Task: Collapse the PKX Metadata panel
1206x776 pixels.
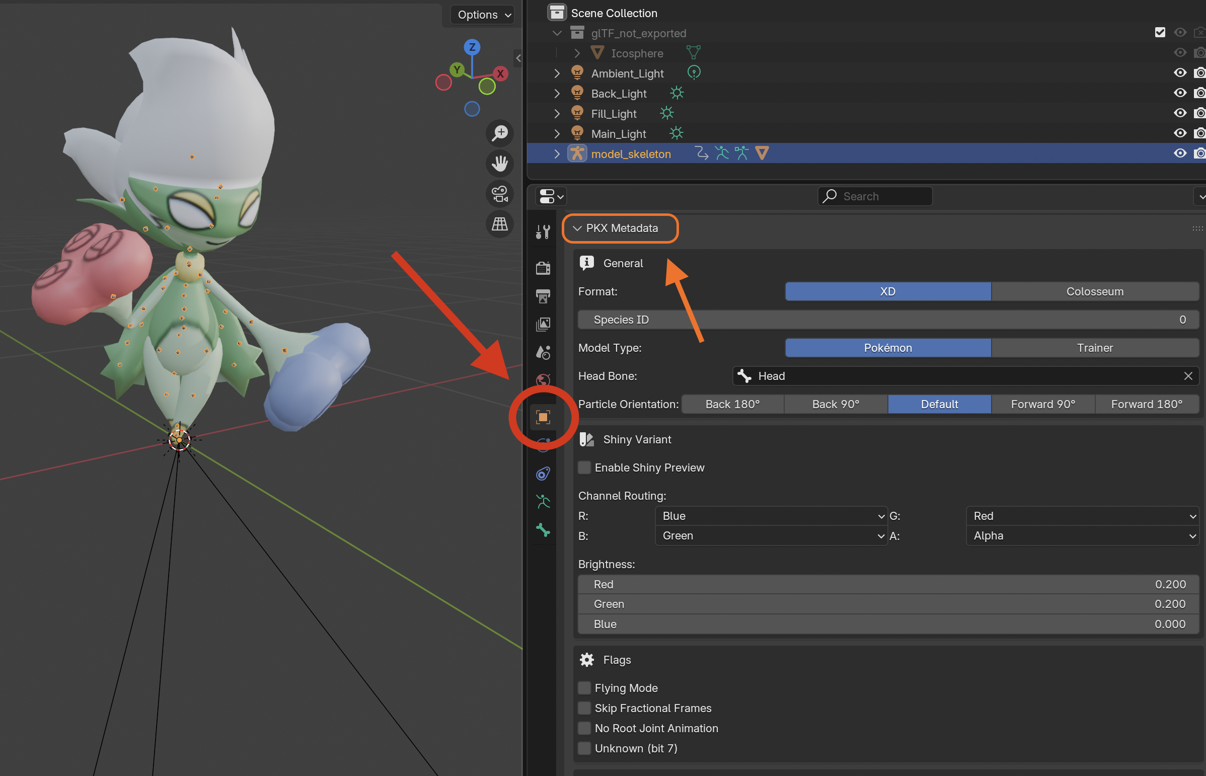Action: pos(577,228)
